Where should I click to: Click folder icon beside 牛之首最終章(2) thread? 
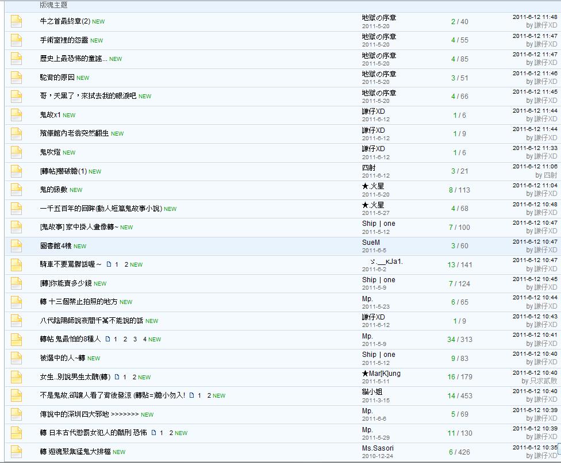(16, 22)
